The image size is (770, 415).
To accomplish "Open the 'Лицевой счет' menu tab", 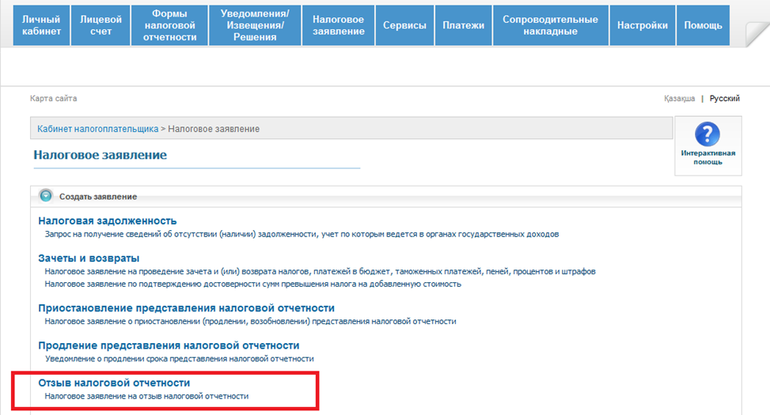I will tap(96, 25).
